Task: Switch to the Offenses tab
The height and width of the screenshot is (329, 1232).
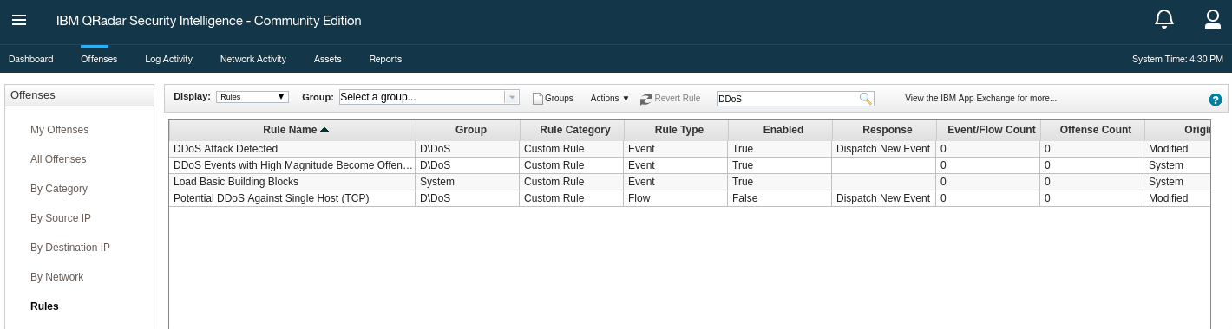Action: [99, 59]
